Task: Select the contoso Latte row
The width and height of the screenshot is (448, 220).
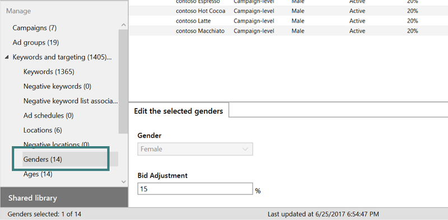Action: 288,21
